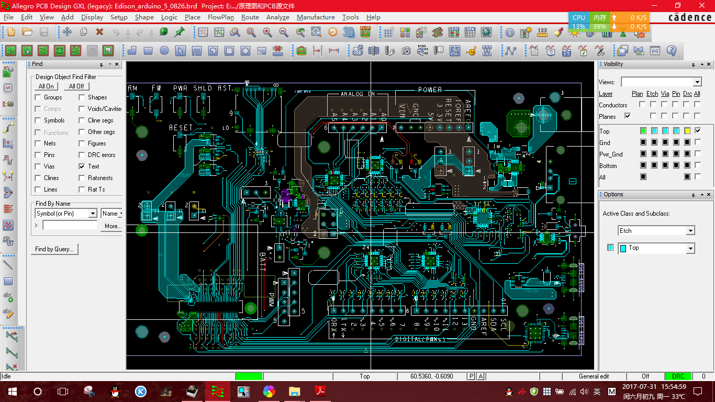Click the More... button
This screenshot has width=715, height=402.
point(113,226)
